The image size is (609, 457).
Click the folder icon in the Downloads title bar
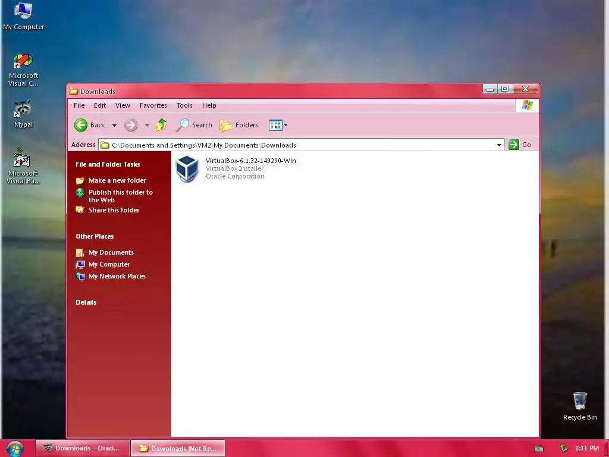pos(74,91)
